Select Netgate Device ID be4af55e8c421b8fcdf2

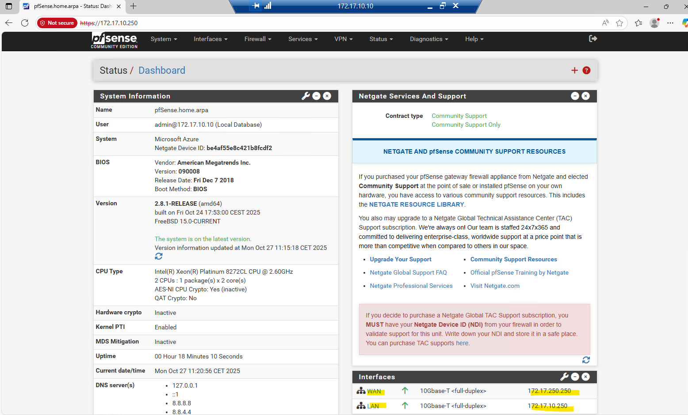[239, 148]
